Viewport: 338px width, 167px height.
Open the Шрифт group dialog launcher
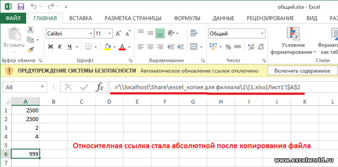(x=130, y=60)
